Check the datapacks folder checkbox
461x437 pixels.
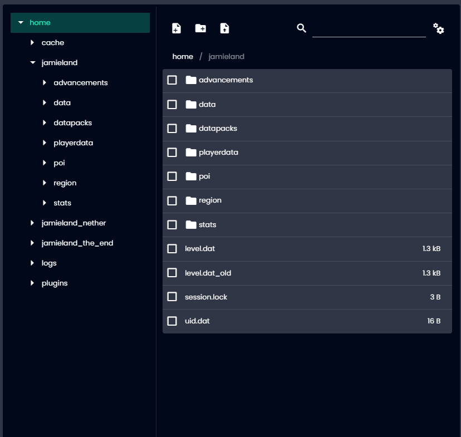click(172, 129)
